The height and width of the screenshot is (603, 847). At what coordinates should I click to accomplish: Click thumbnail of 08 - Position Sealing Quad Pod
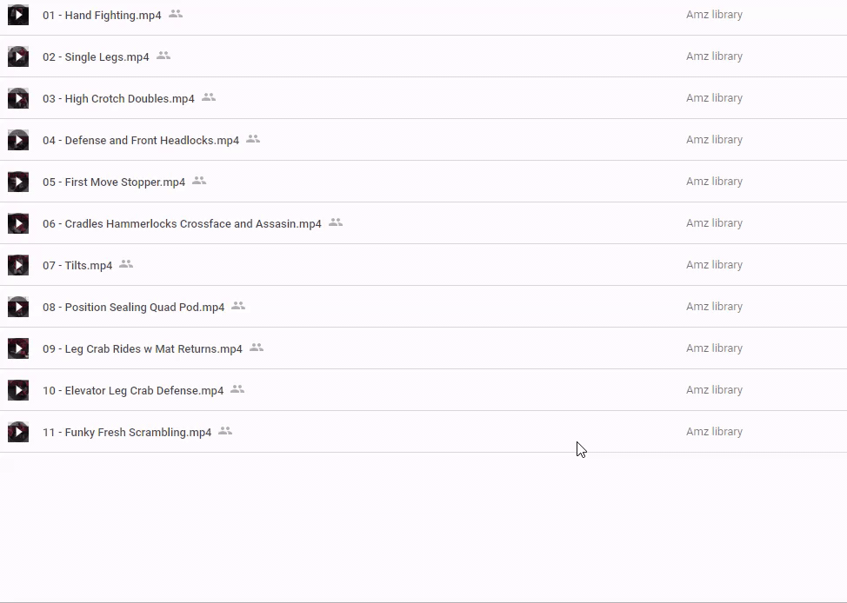(18, 307)
